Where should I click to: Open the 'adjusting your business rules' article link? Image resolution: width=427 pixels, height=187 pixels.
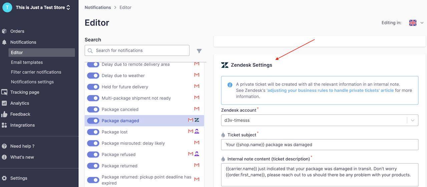(x=330, y=90)
